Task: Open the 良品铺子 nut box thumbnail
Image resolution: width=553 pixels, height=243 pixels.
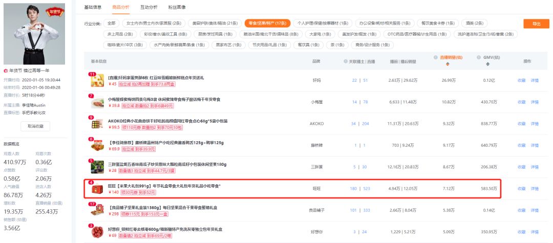Action: [x=97, y=211]
